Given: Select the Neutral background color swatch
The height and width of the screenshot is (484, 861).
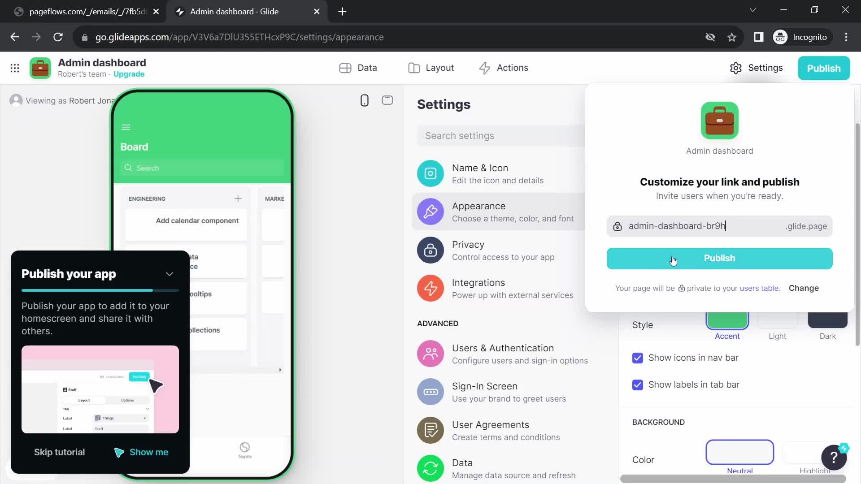Looking at the screenshot, I should (x=739, y=452).
